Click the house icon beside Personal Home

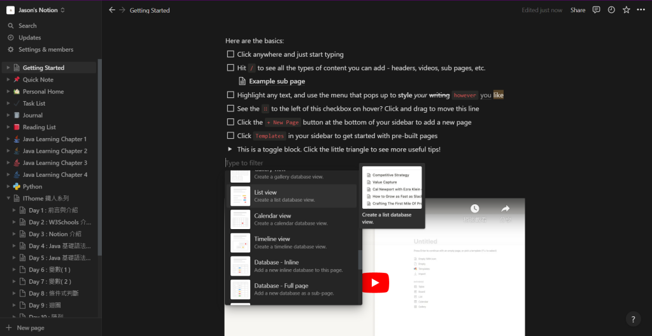(x=17, y=92)
